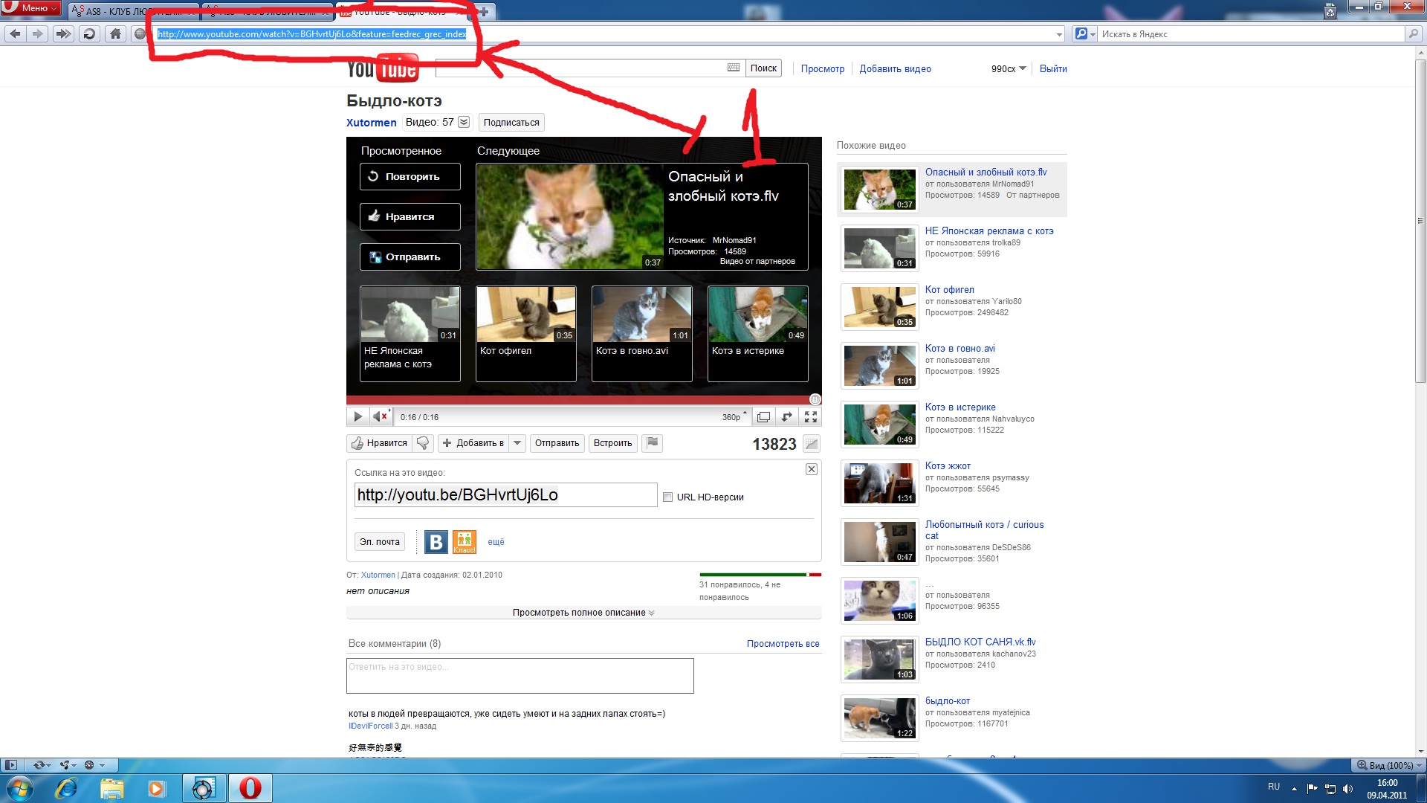Open the Добавить видео link
1427x803 pixels.
pos(895,68)
